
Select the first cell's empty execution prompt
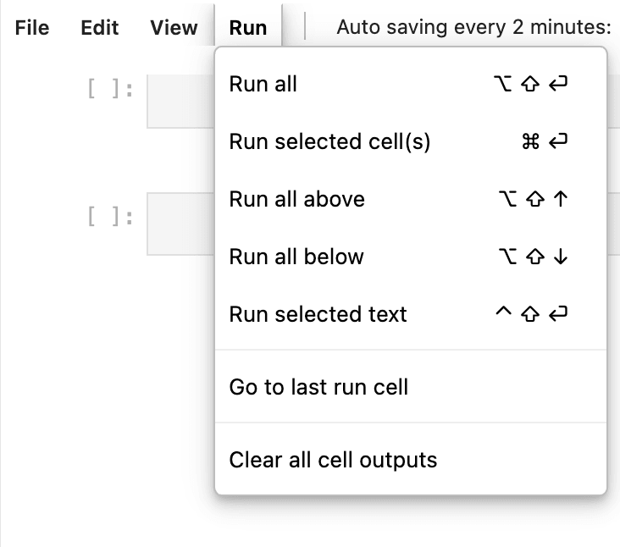110,89
